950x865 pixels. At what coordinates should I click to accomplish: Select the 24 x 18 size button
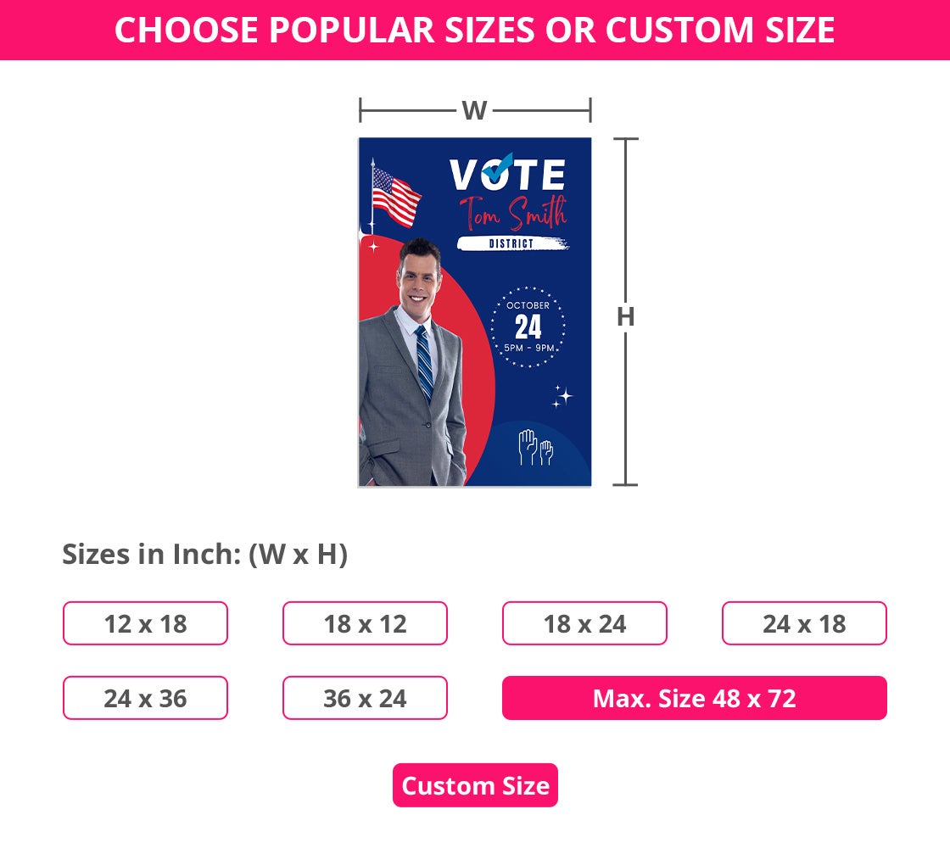point(804,624)
